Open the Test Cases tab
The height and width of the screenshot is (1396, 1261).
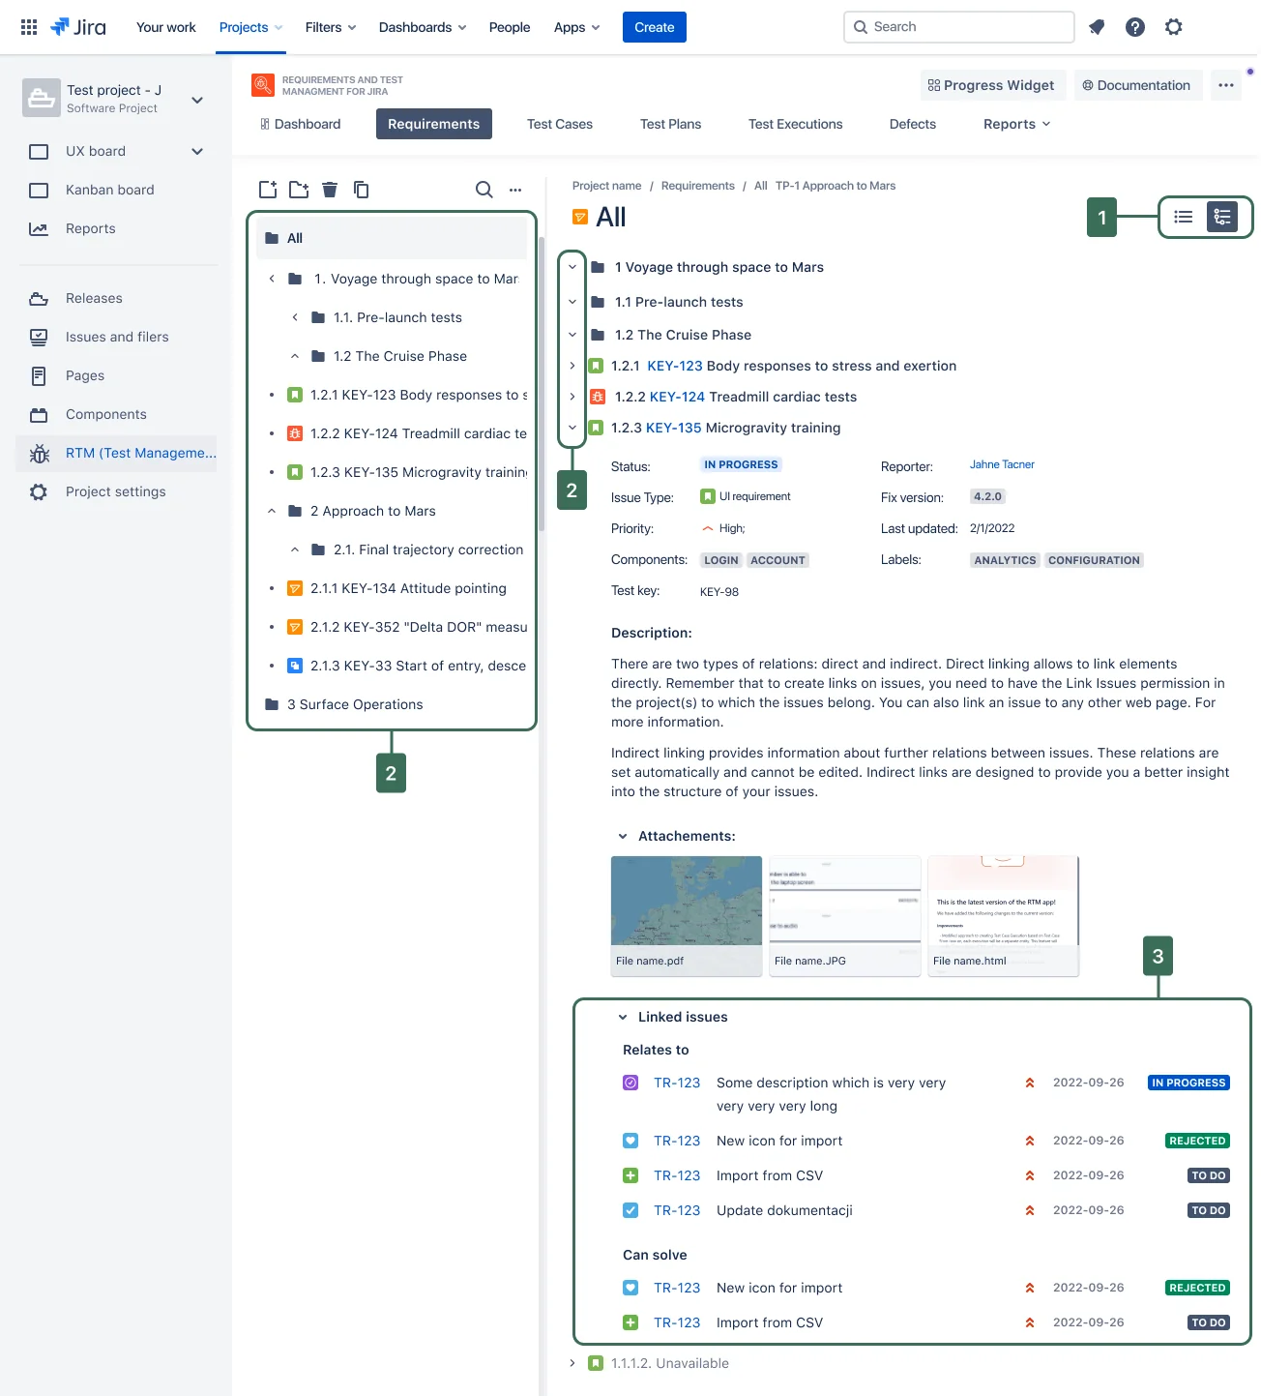(x=560, y=124)
